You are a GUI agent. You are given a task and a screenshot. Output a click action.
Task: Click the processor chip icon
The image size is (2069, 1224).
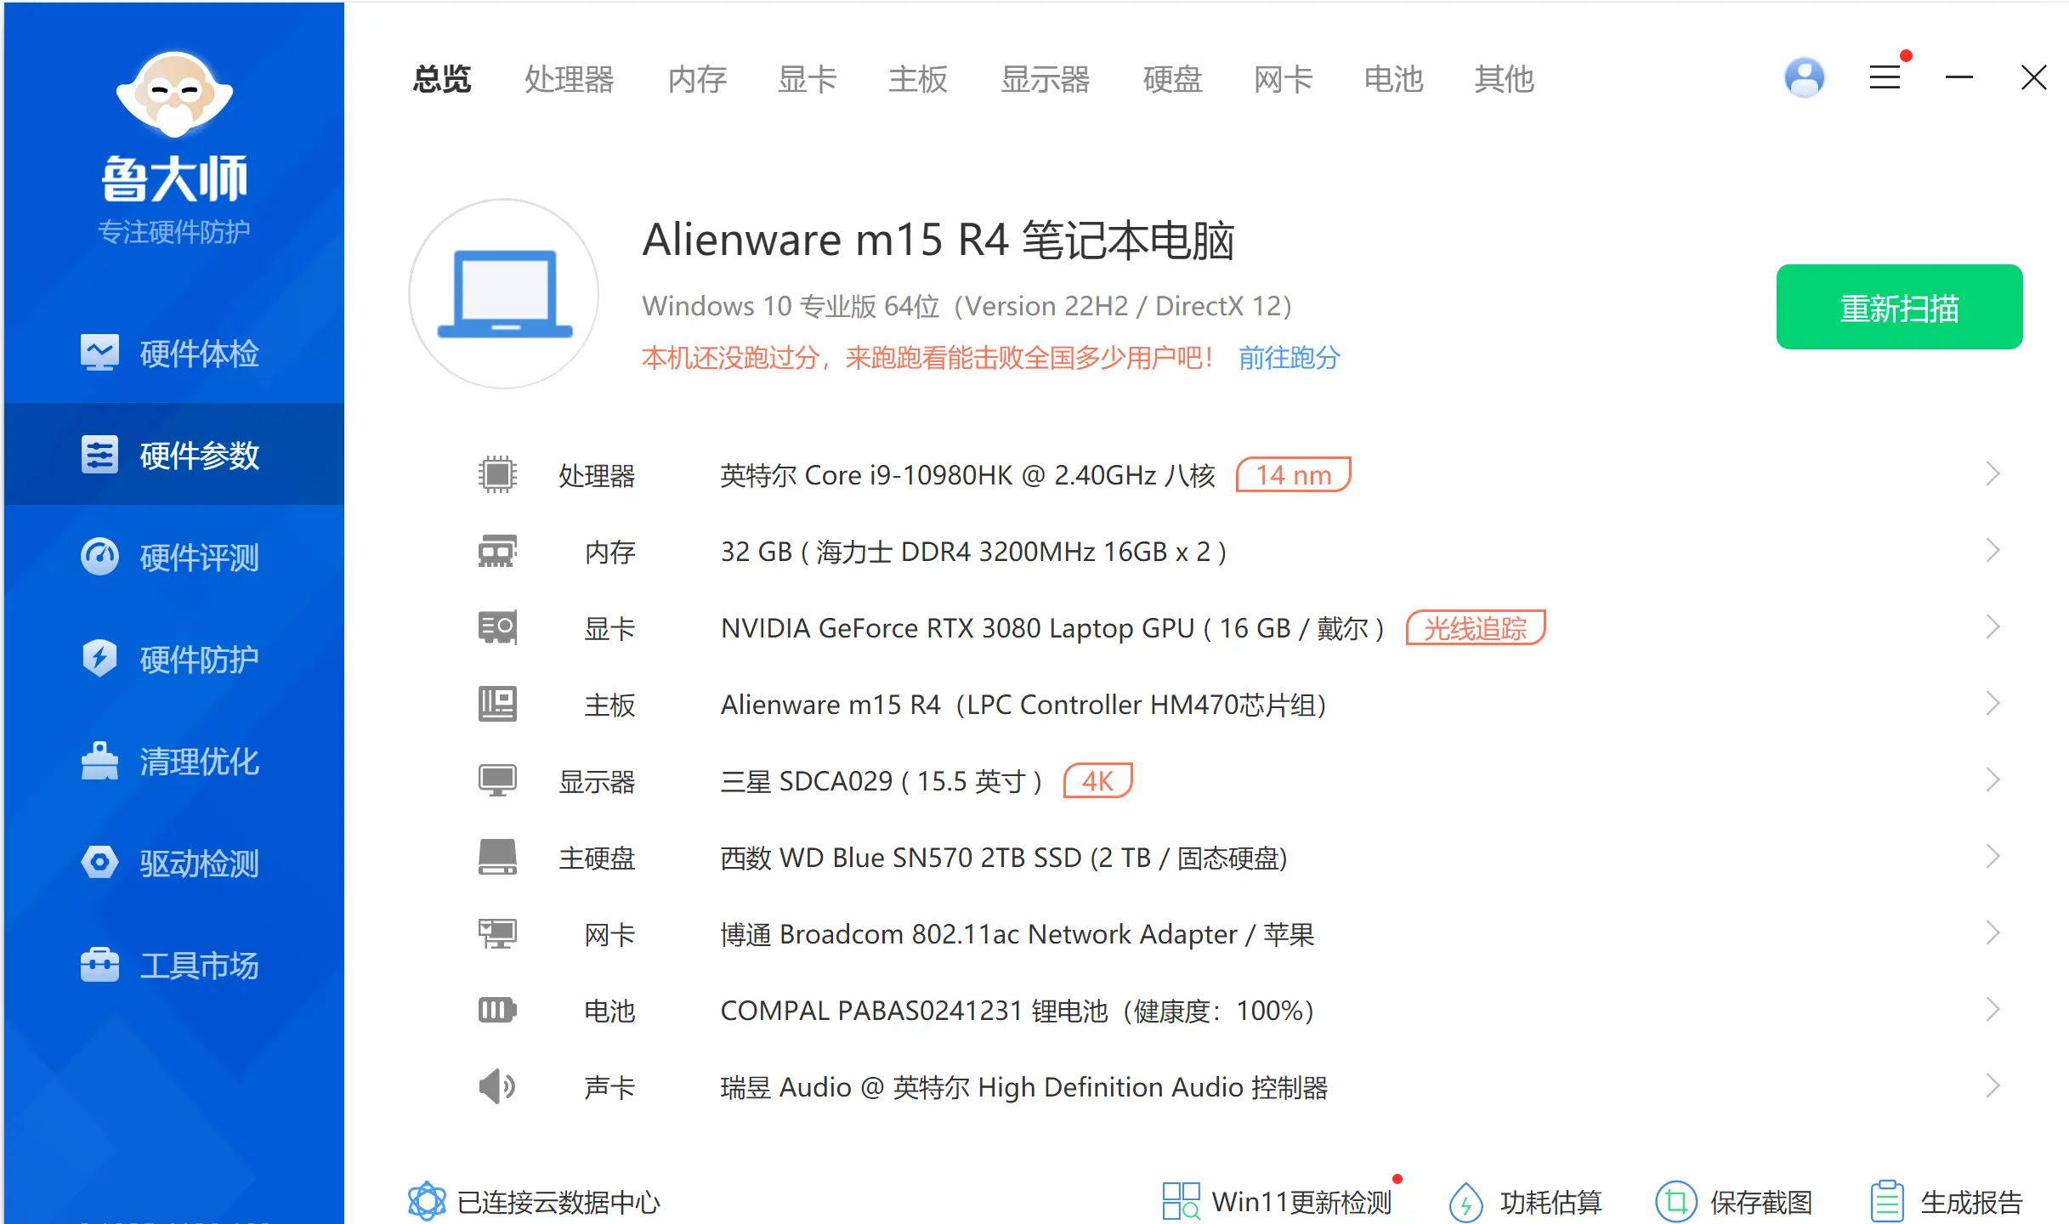pos(497,474)
